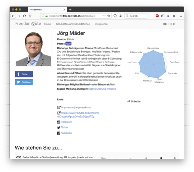The image size is (194, 172).
Task: Switch language to DE
Action: coord(165,24)
